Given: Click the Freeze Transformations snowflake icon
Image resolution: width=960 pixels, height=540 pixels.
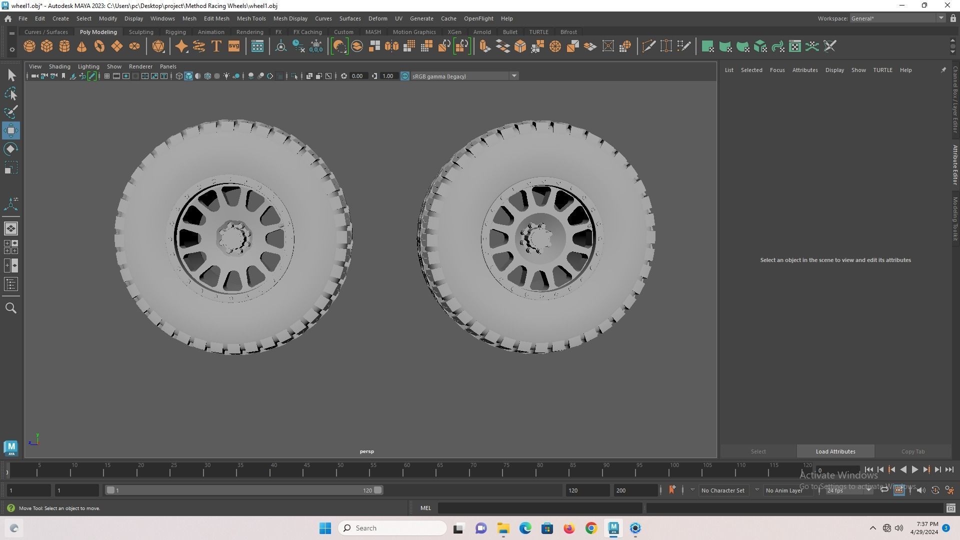Looking at the screenshot, I should (x=316, y=46).
